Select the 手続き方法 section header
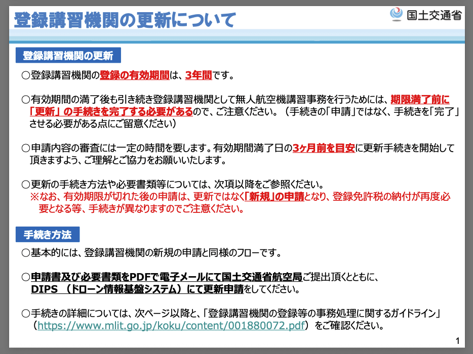The height and width of the screenshot is (354, 473). 48,235
